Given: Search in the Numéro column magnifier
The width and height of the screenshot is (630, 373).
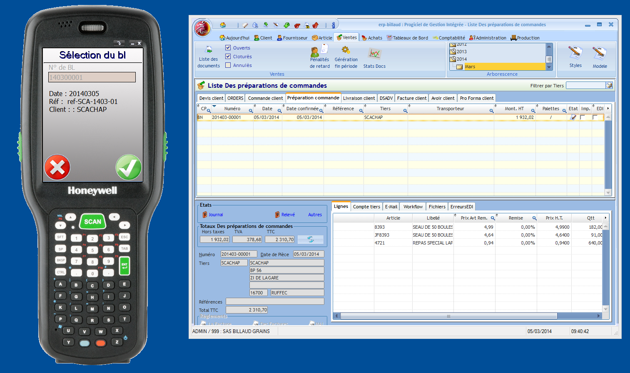Looking at the screenshot, I should click(251, 111).
